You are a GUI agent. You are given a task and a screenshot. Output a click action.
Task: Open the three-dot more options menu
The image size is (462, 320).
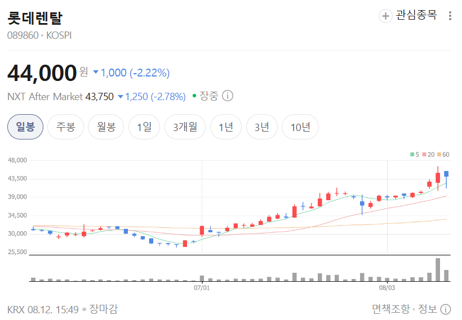[450, 16]
